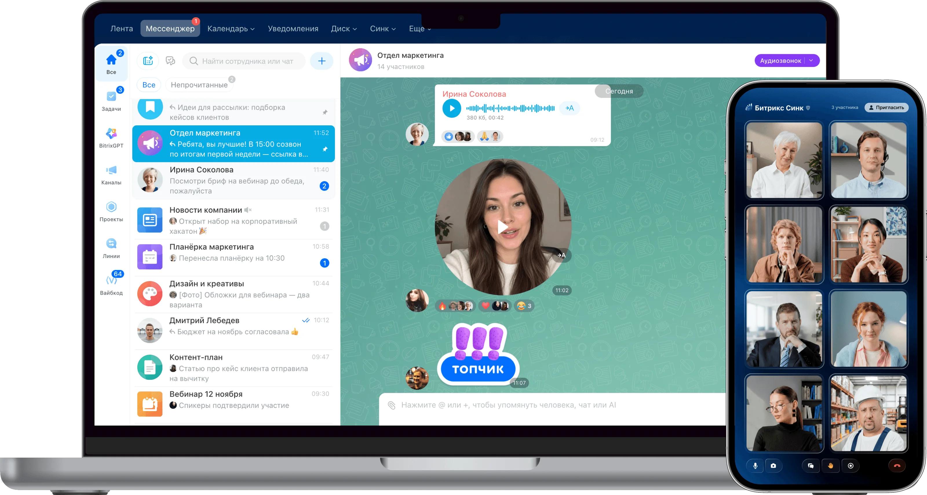Viewport: 927px width, 495px height.
Task: Select the Все chat filter tab
Action: 149,85
